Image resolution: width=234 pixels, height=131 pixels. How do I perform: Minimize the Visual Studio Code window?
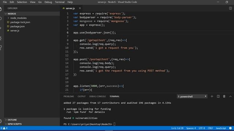pos(218,2)
